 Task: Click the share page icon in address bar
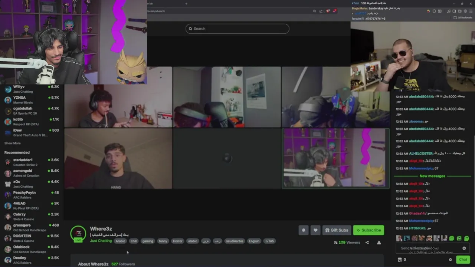(321, 11)
